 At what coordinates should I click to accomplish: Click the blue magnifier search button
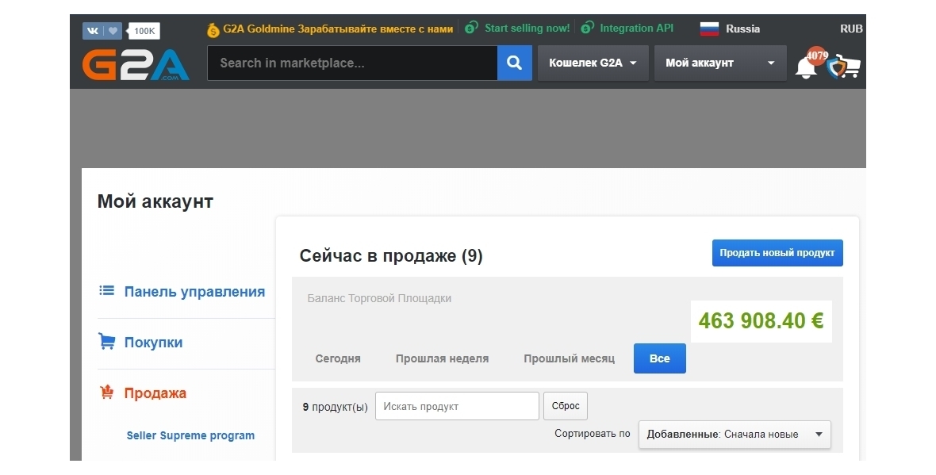515,63
